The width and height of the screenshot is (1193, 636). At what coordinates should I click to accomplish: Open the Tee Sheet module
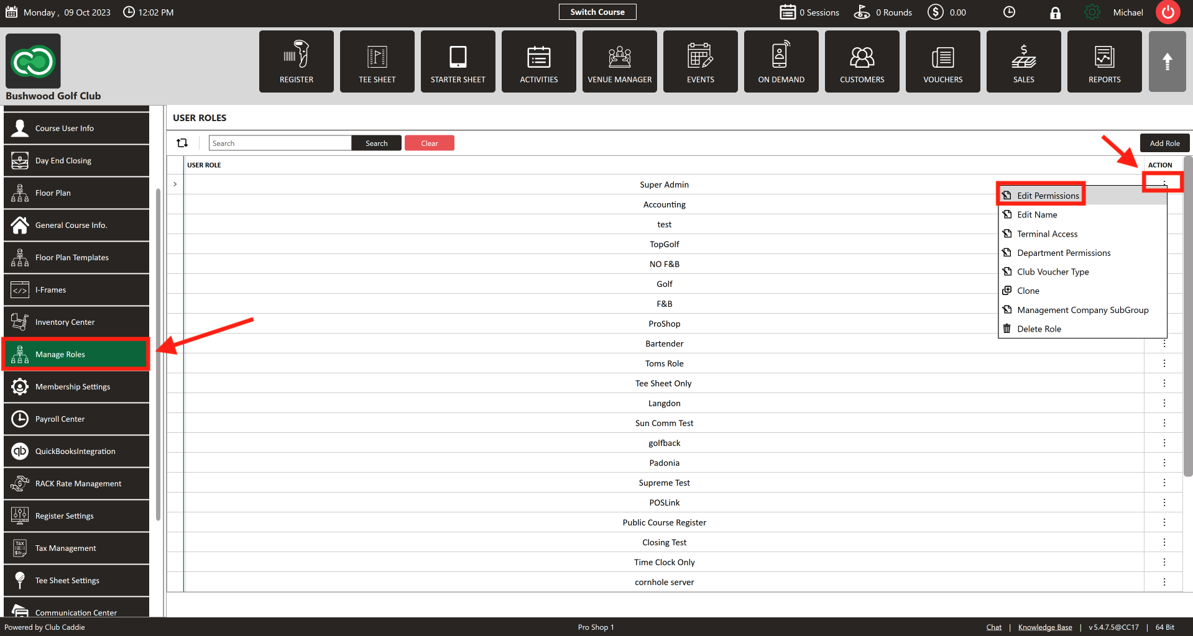point(377,61)
